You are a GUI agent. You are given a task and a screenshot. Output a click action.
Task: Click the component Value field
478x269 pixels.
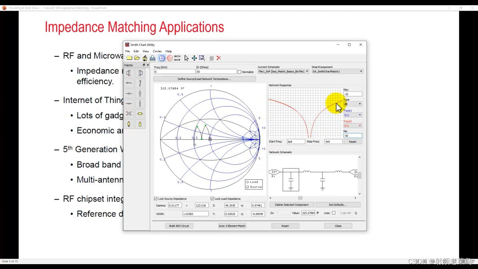click(x=308, y=213)
